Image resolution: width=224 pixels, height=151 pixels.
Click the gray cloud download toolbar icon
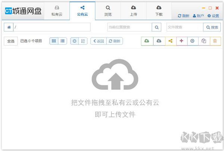[159, 41]
